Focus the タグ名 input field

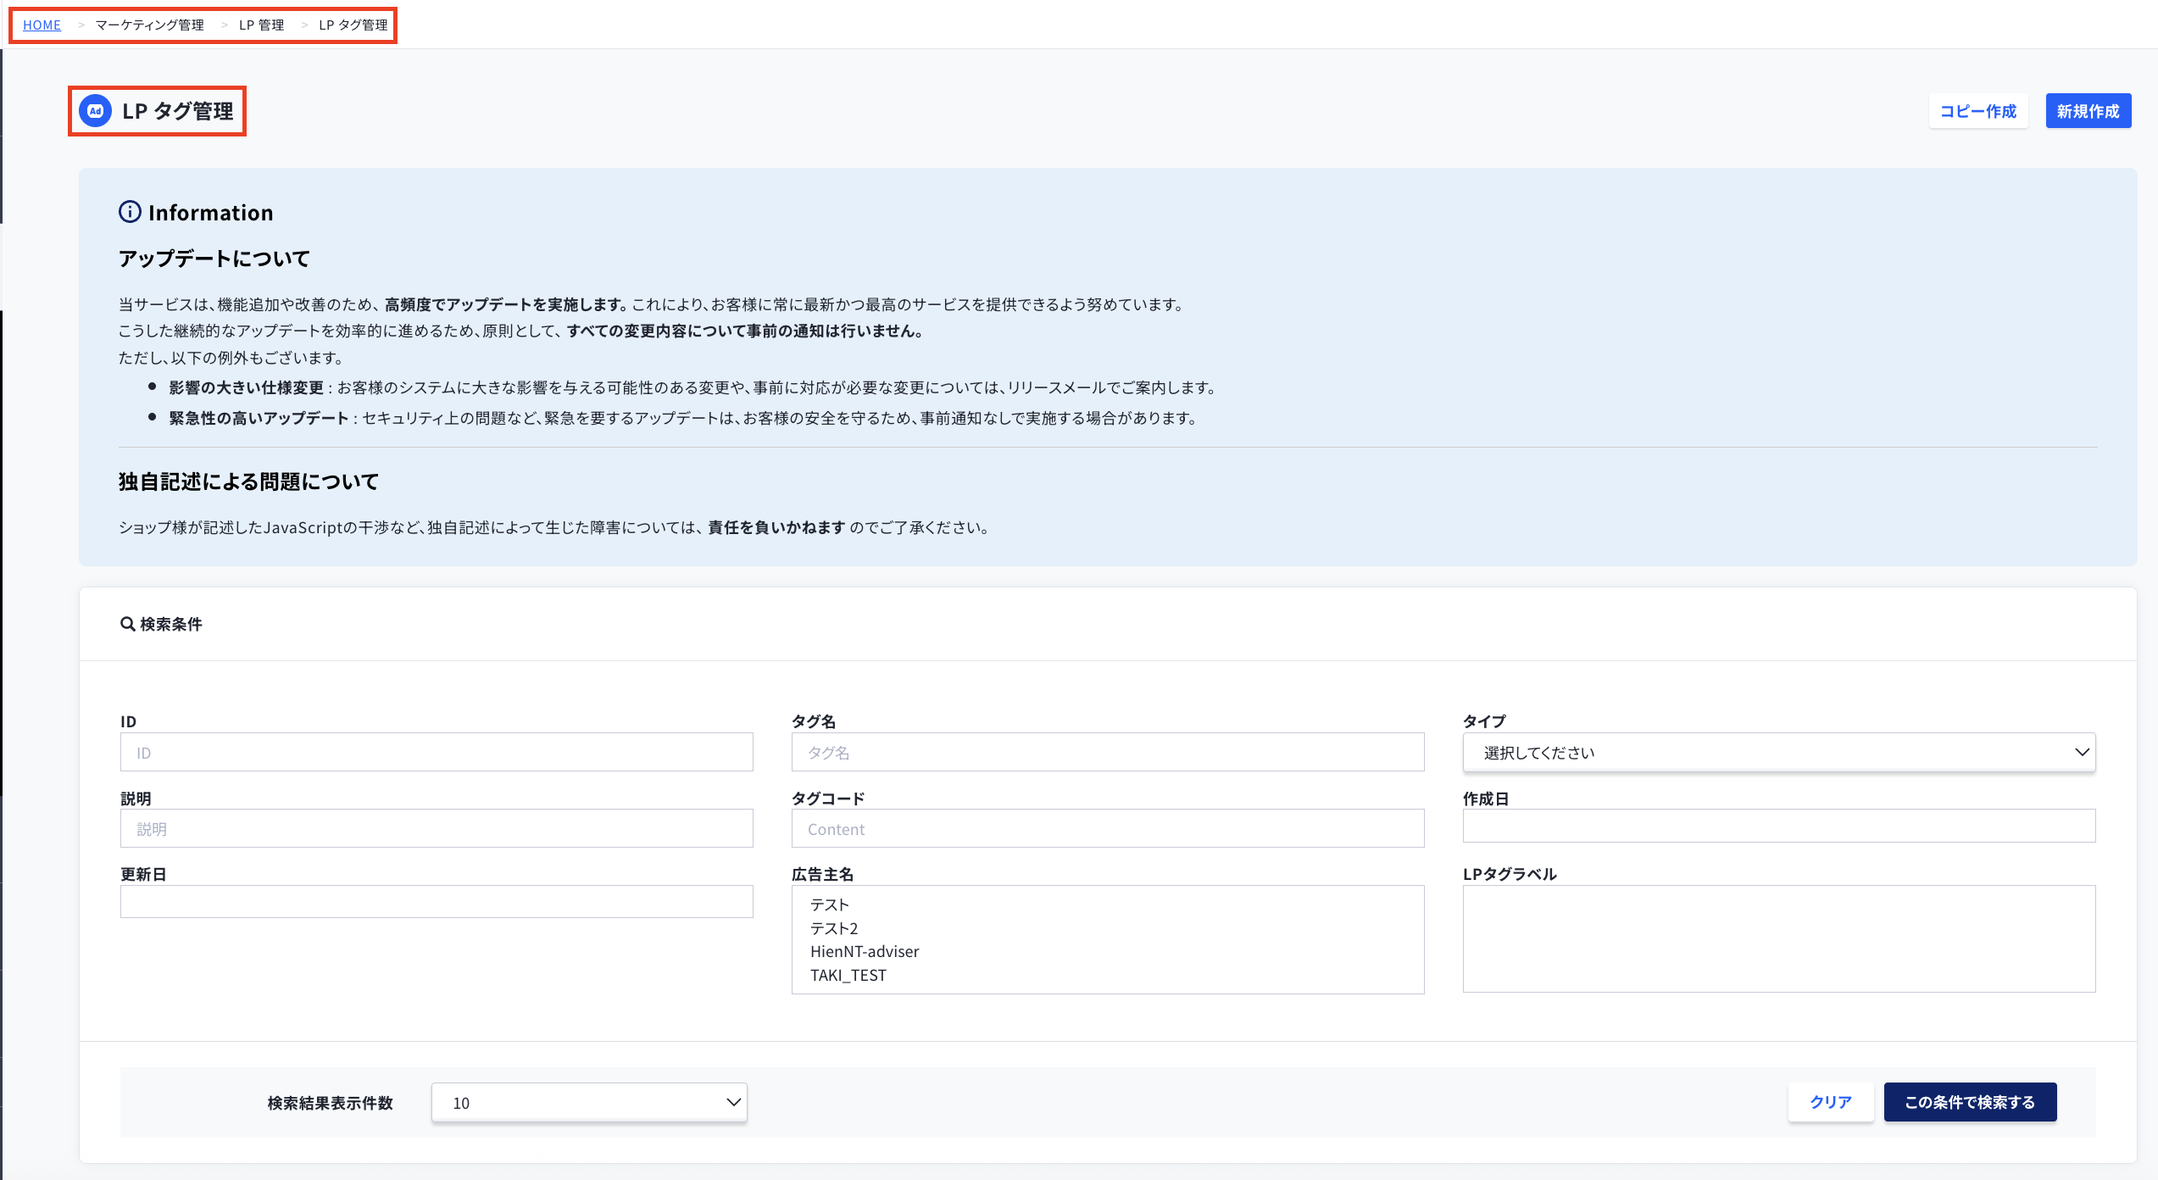pyautogui.click(x=1108, y=752)
